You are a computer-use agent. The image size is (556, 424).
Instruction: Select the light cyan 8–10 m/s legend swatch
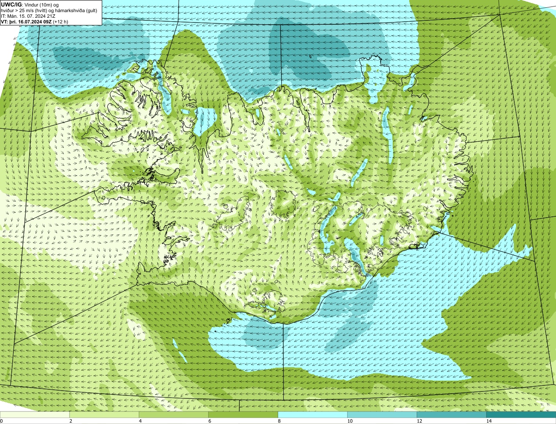(313, 415)
